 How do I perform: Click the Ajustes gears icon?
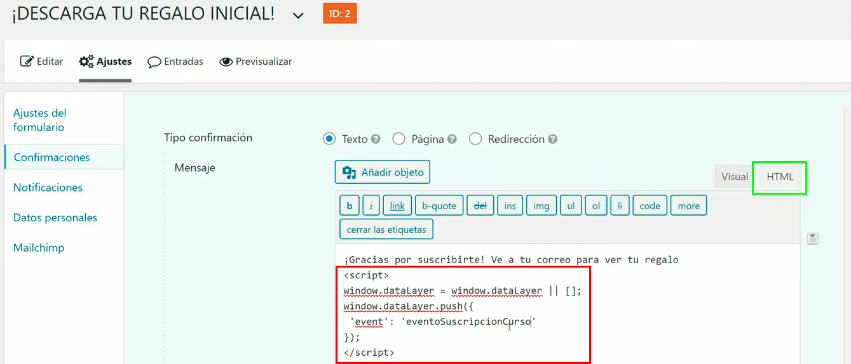pos(86,62)
